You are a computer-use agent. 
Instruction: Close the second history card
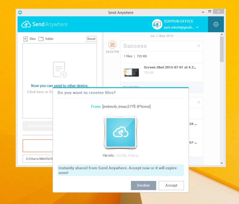(x=199, y=102)
